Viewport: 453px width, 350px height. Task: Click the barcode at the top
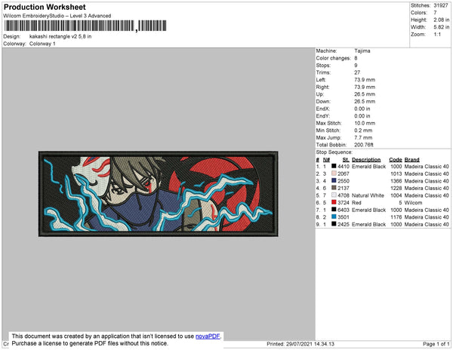(85, 26)
